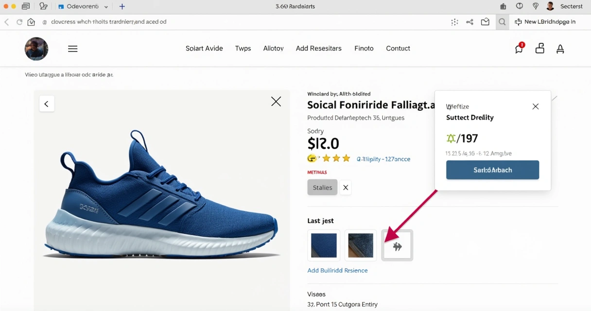Open the wishlist heart icon with notification badge
The height and width of the screenshot is (311, 591).
[x=519, y=49]
